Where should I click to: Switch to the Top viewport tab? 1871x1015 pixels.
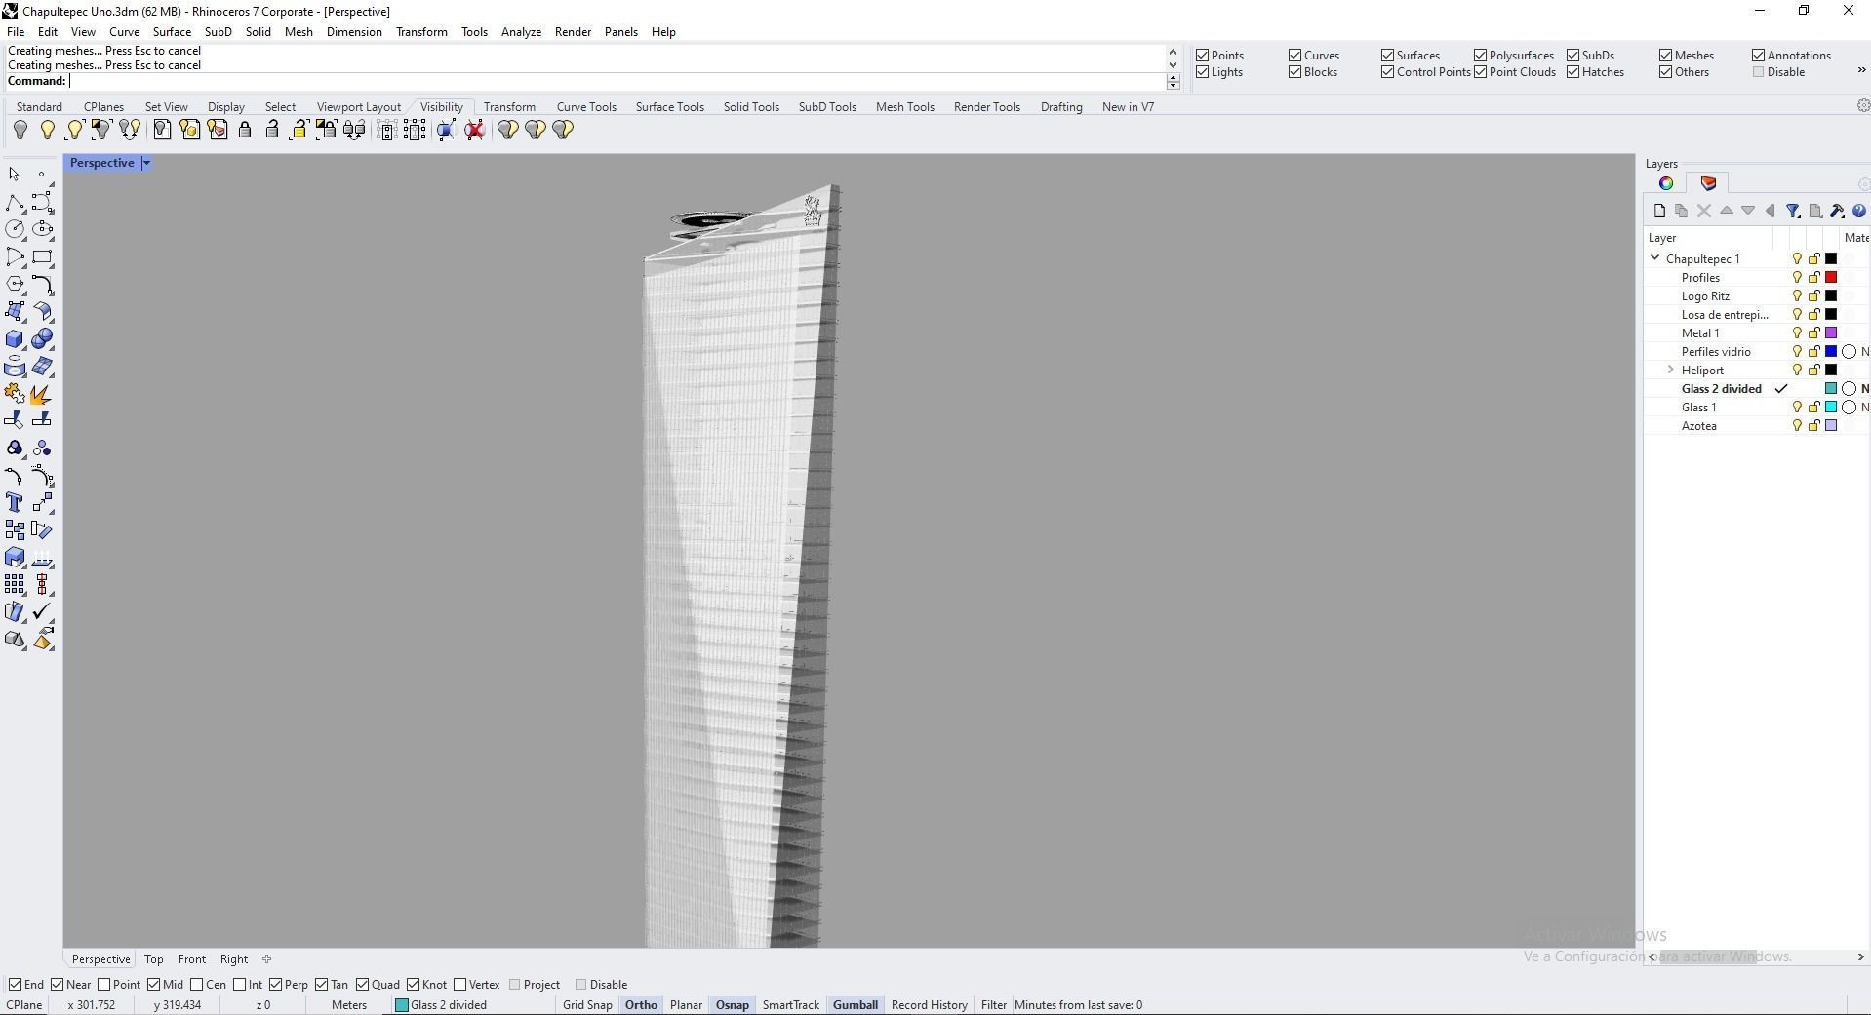click(x=154, y=959)
